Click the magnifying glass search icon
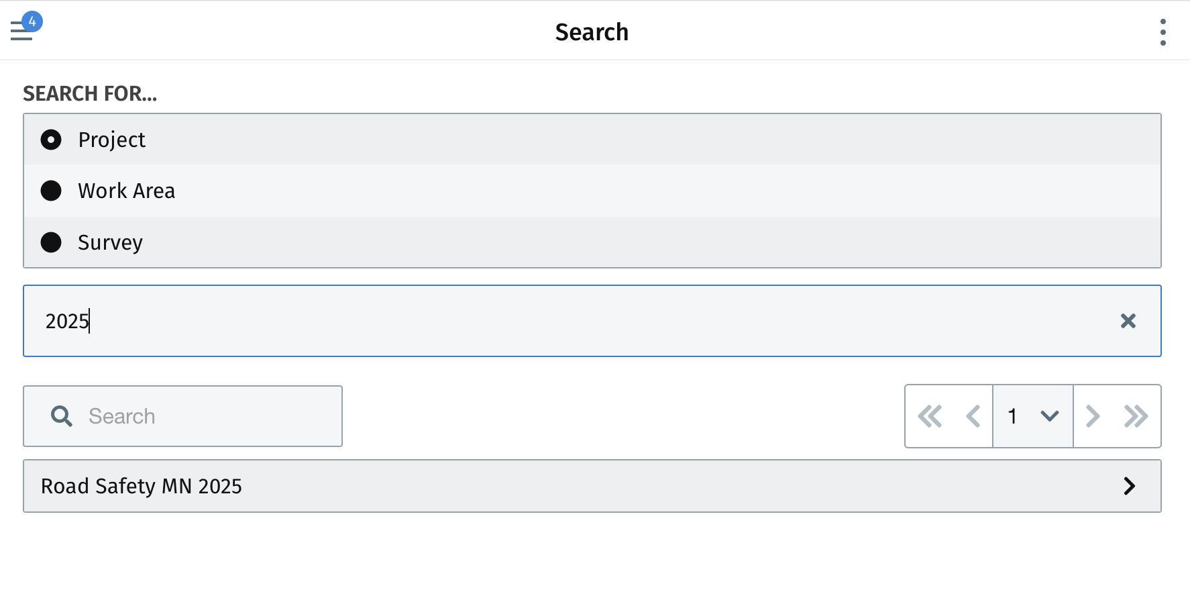This screenshot has height=592, width=1190. tap(62, 416)
